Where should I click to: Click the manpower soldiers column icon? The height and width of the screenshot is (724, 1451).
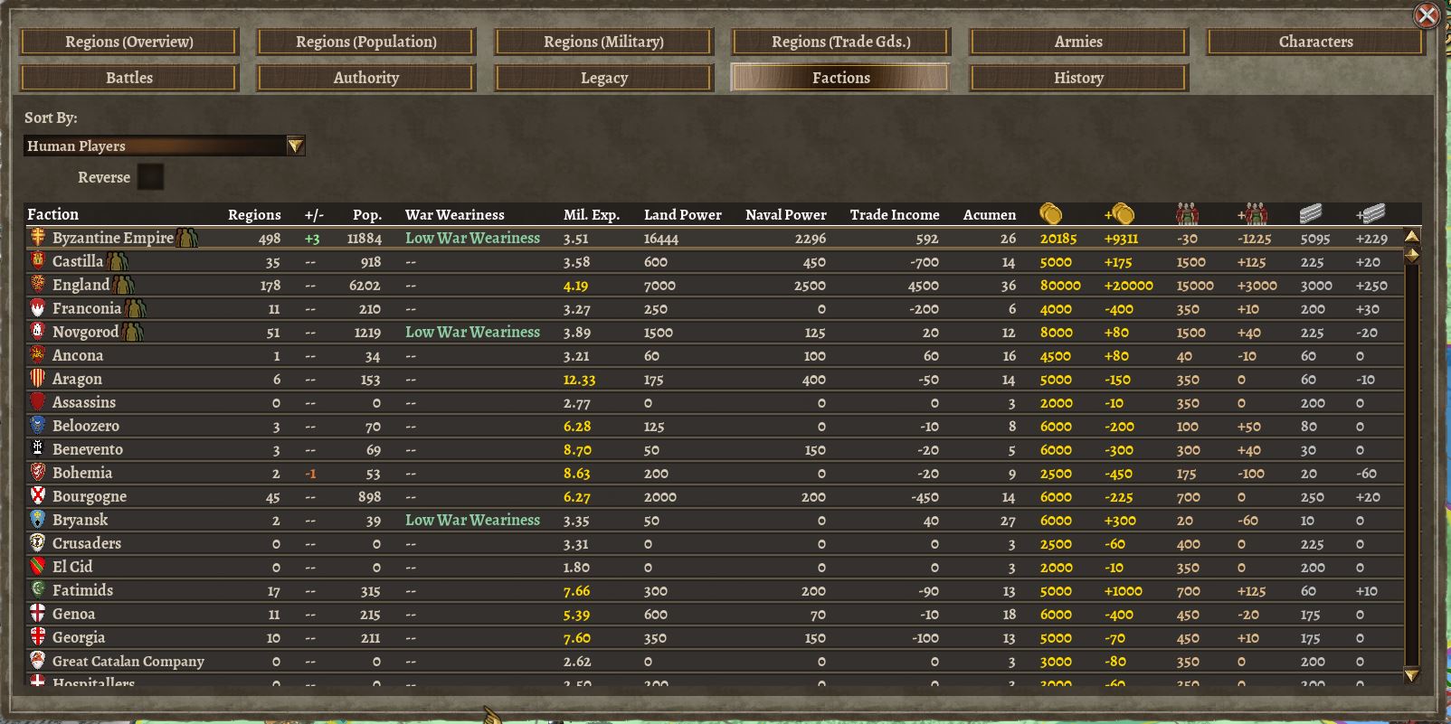tap(1187, 214)
